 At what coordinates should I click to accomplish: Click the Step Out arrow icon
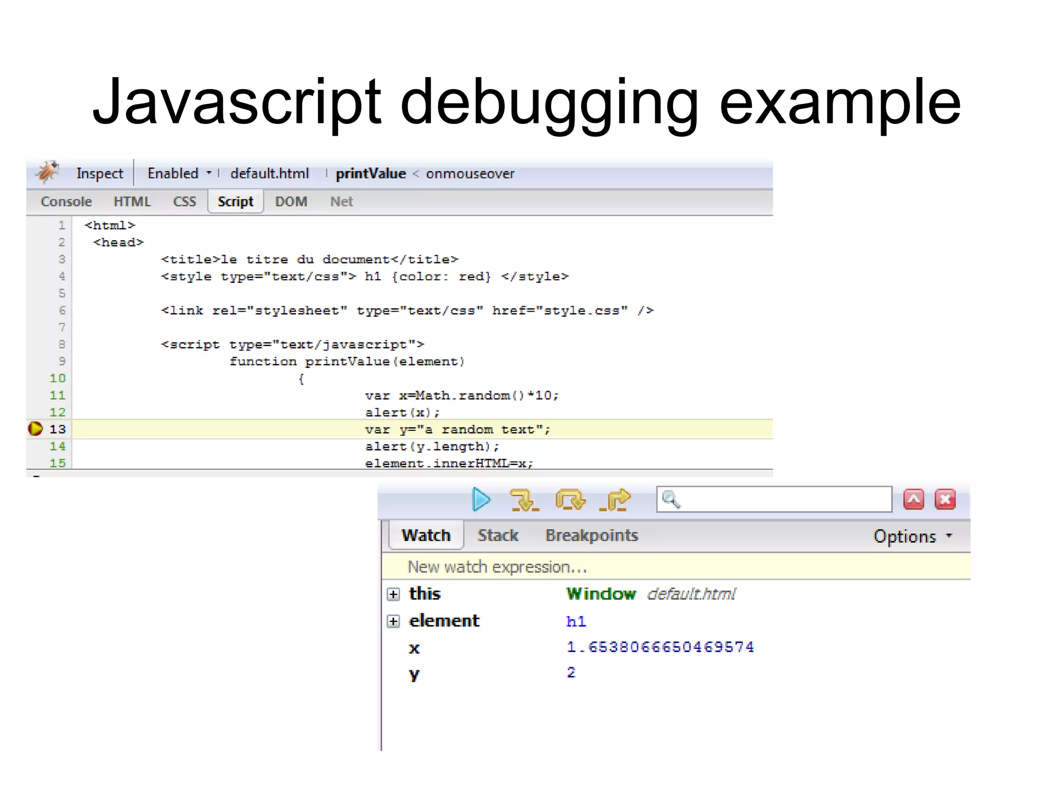[615, 499]
